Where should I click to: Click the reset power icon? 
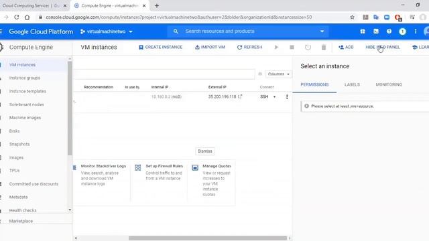pos(308,48)
